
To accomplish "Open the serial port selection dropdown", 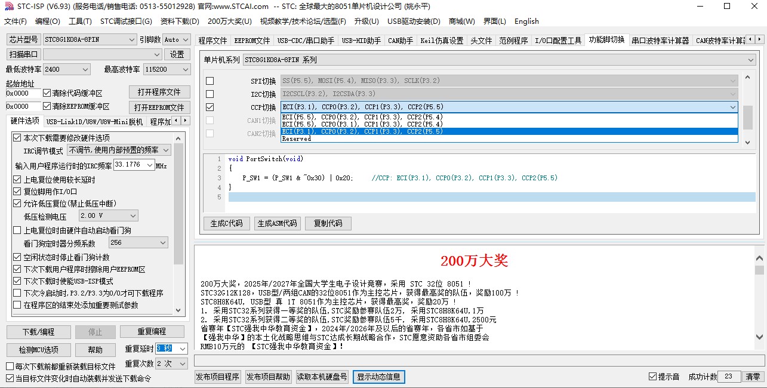I will click(102, 54).
